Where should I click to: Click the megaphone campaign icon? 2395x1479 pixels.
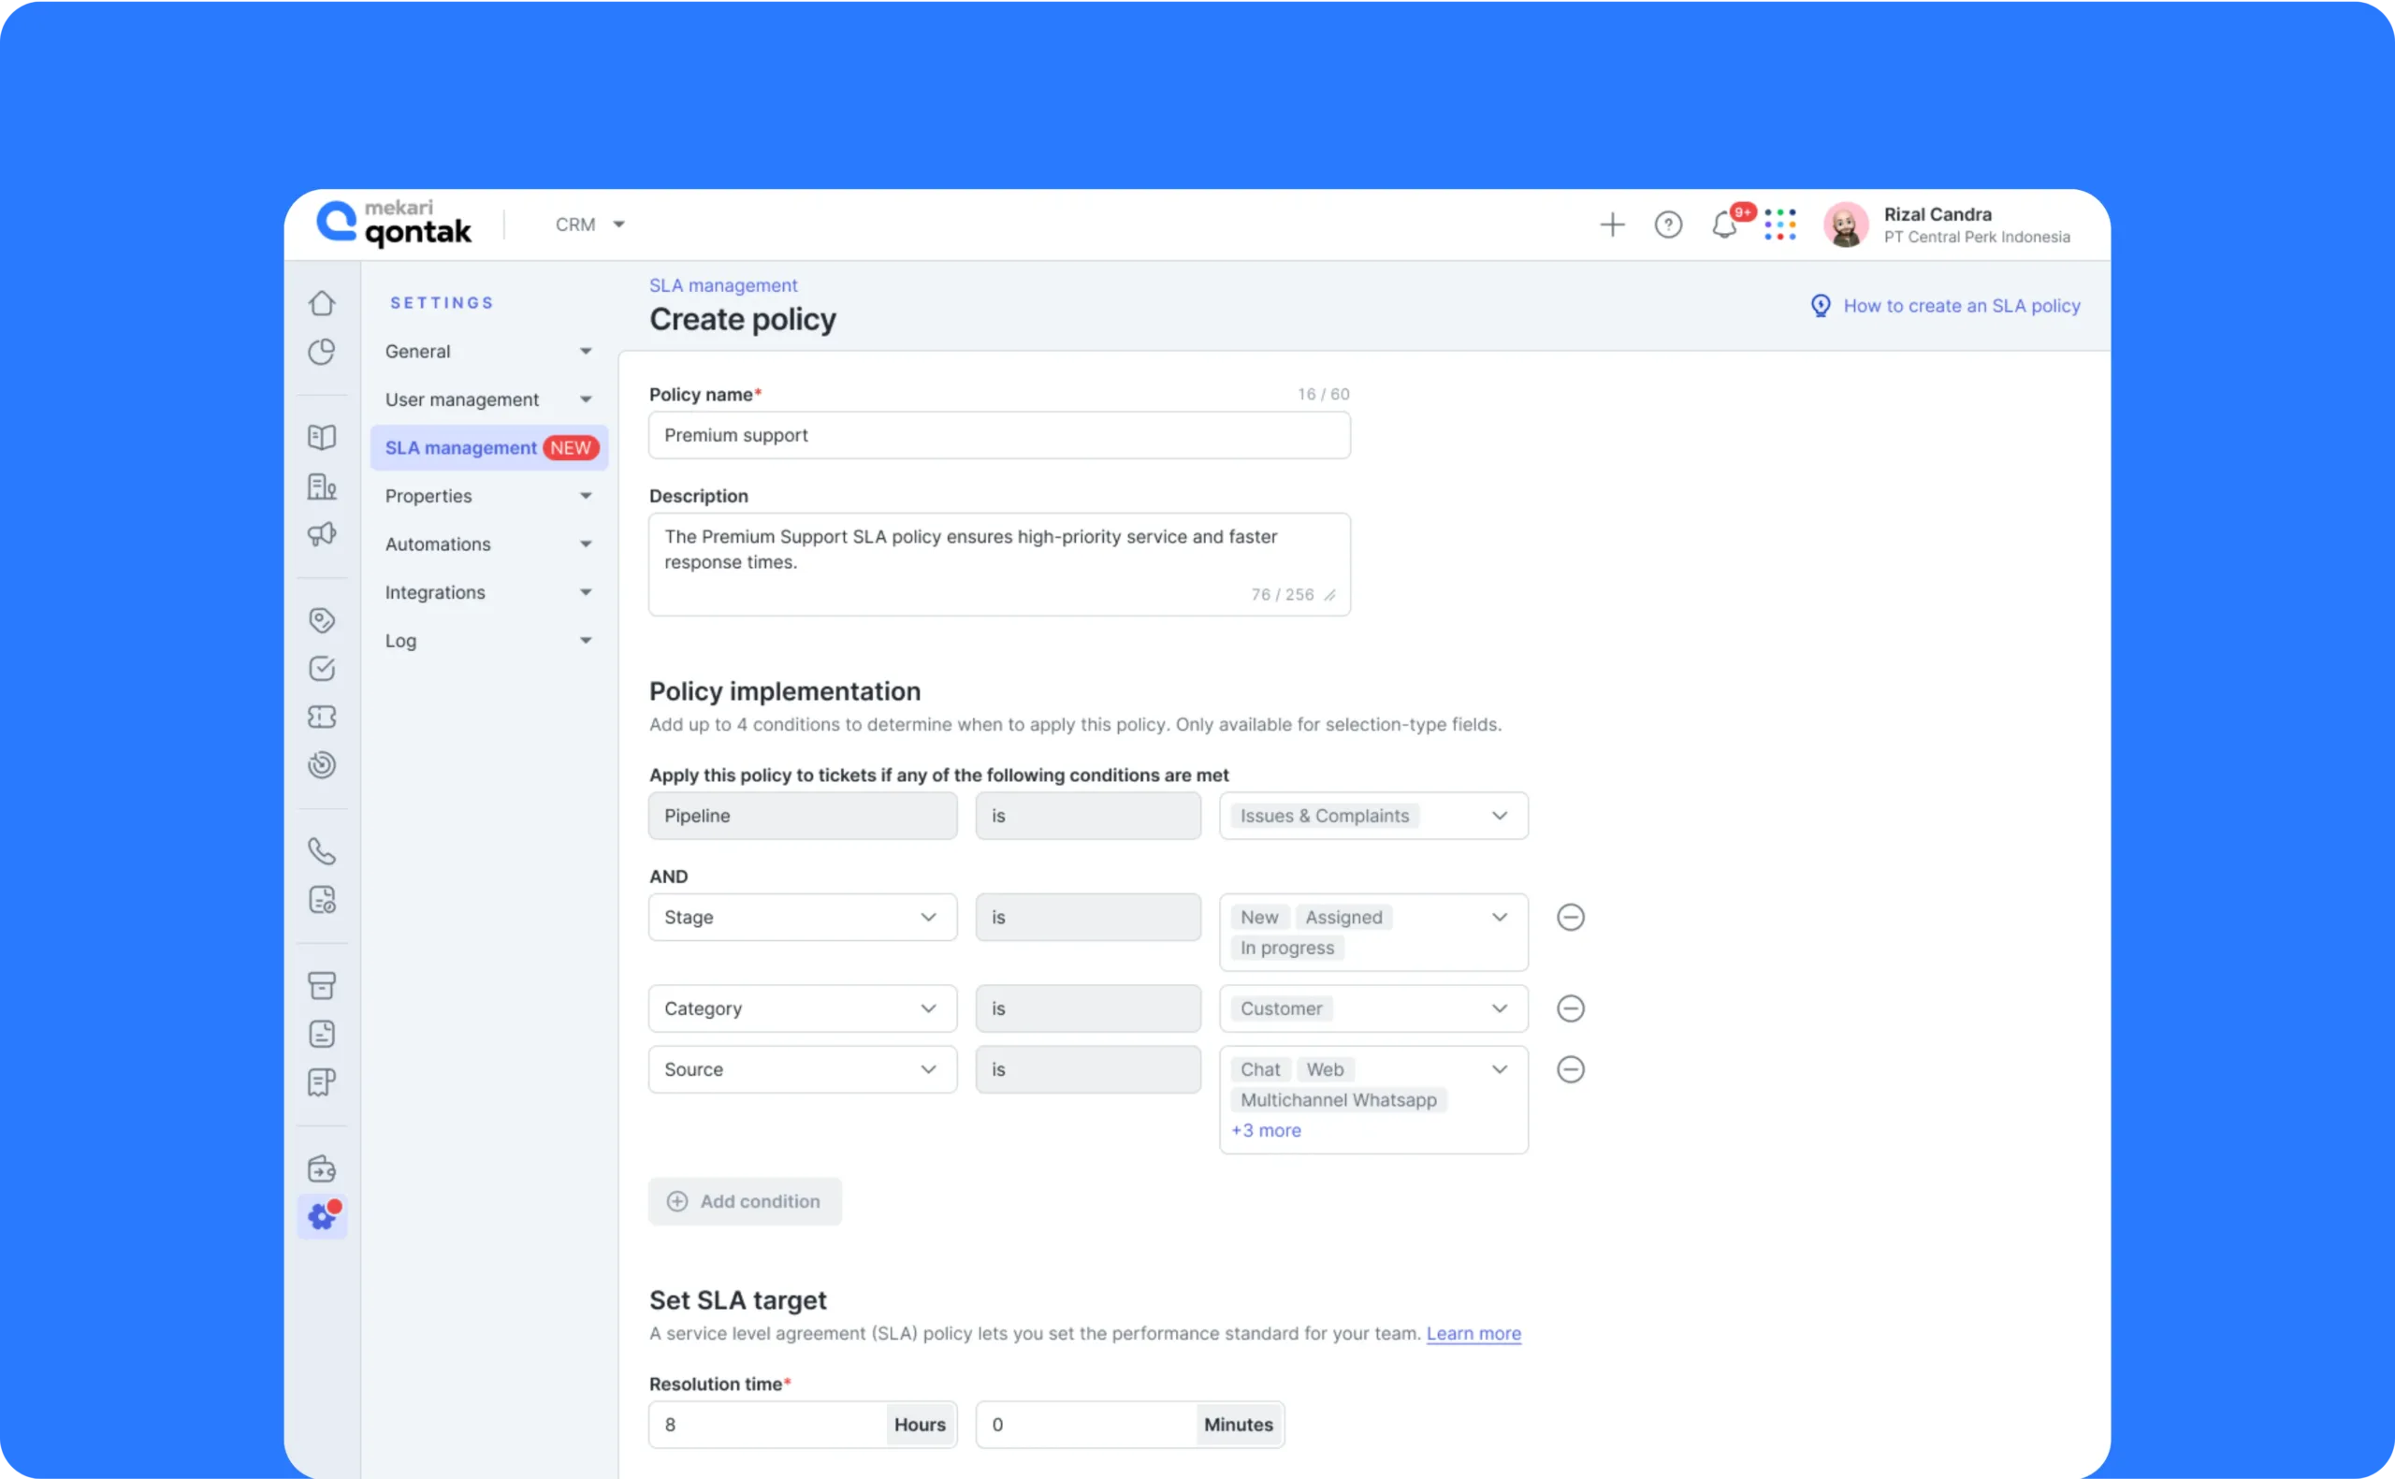point(322,534)
